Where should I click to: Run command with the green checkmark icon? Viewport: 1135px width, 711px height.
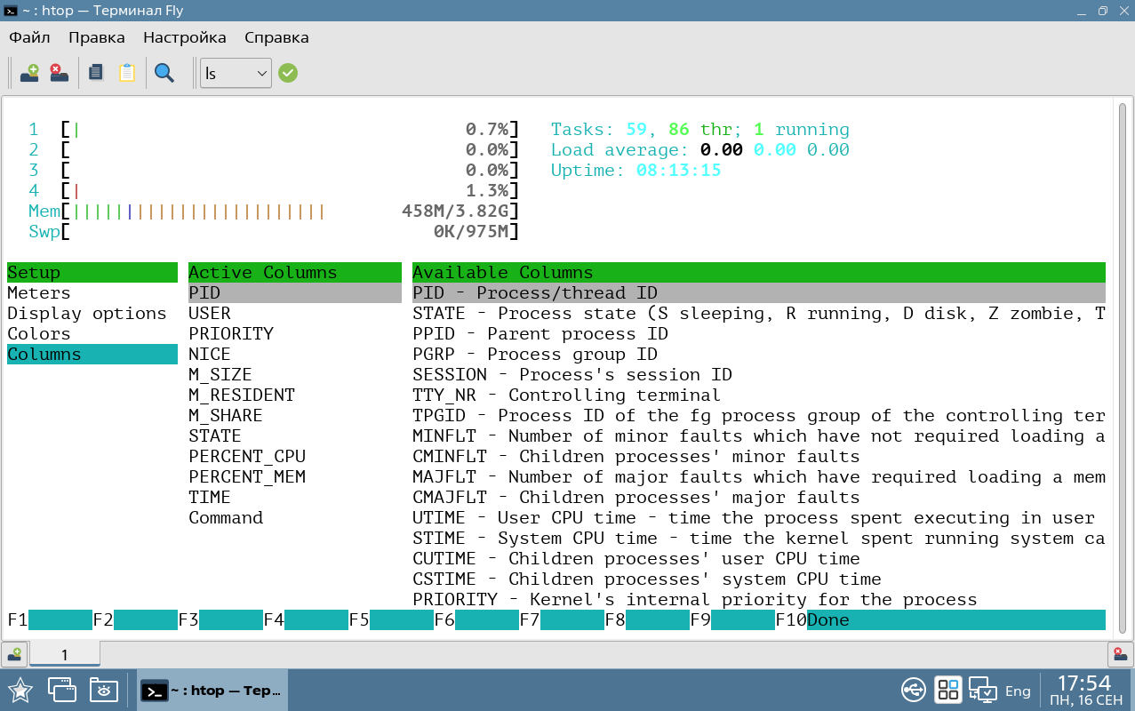287,73
